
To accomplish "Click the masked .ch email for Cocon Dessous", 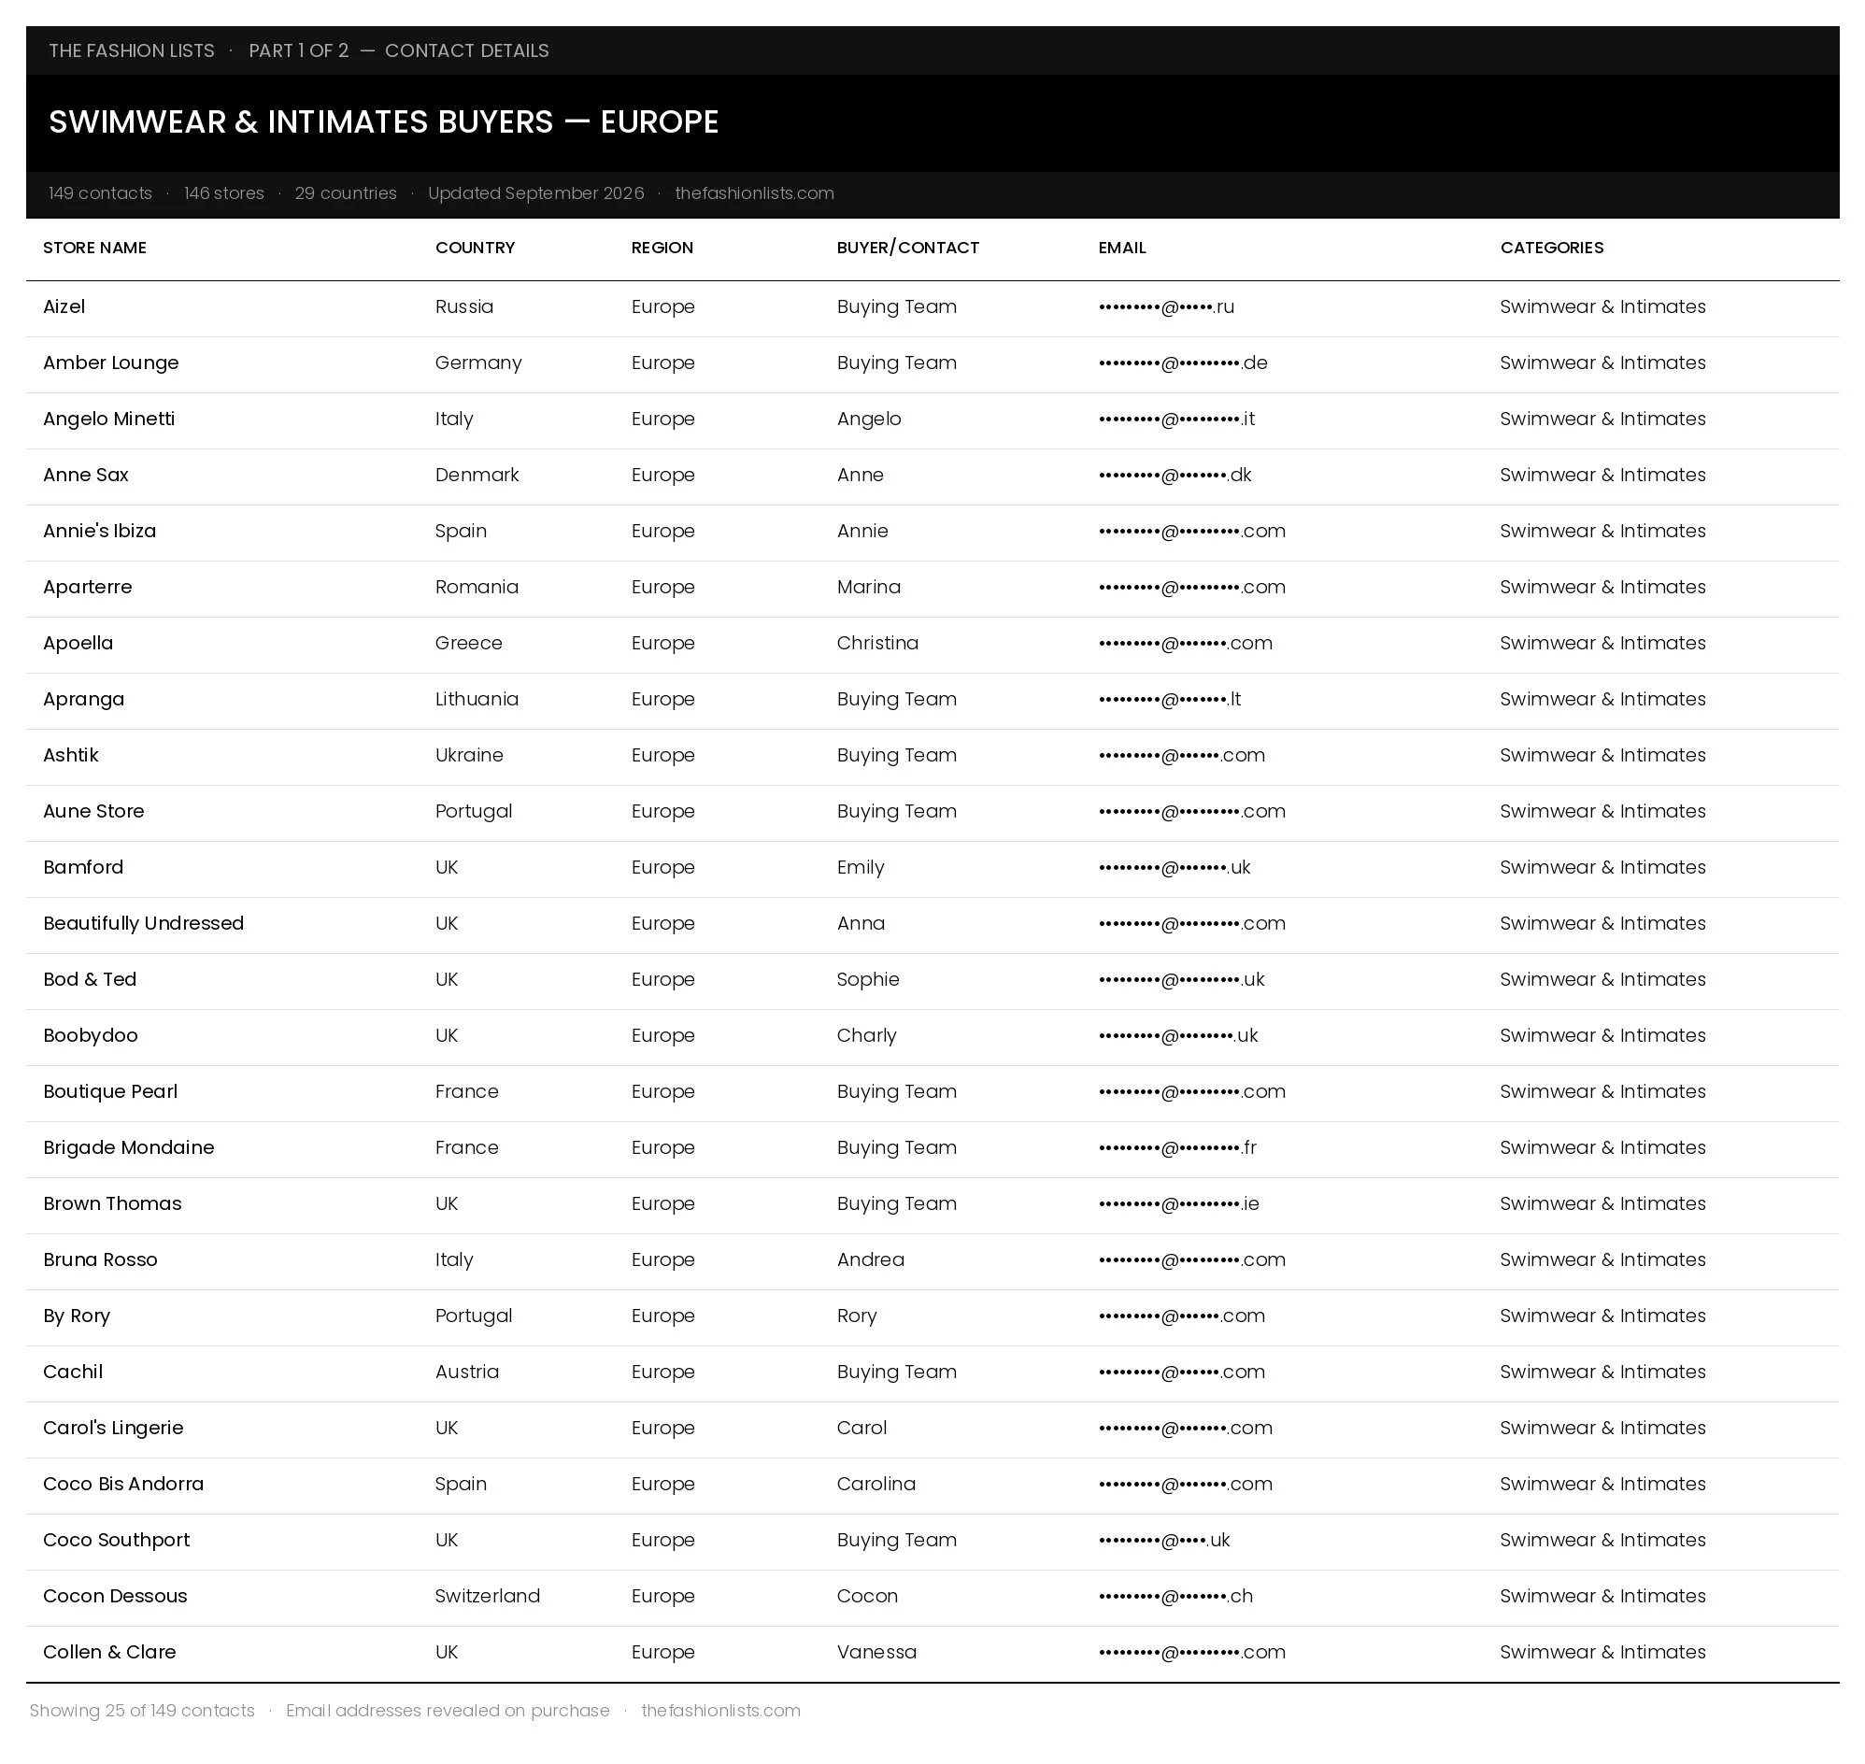I will (1175, 1597).
